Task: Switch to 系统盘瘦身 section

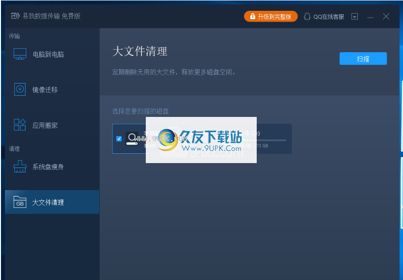Action: pyautogui.click(x=52, y=167)
